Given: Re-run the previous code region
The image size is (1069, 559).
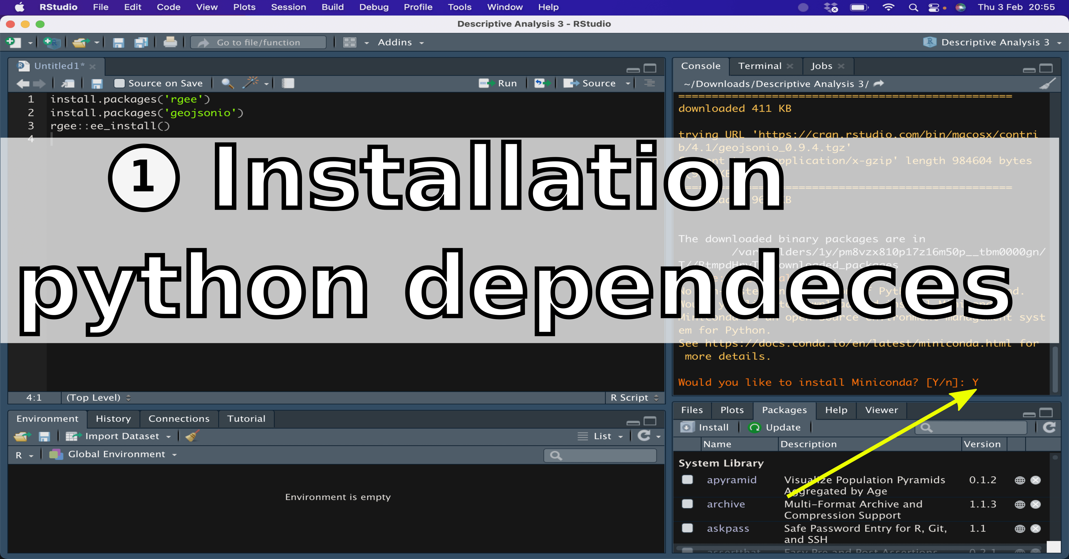Looking at the screenshot, I should [542, 83].
